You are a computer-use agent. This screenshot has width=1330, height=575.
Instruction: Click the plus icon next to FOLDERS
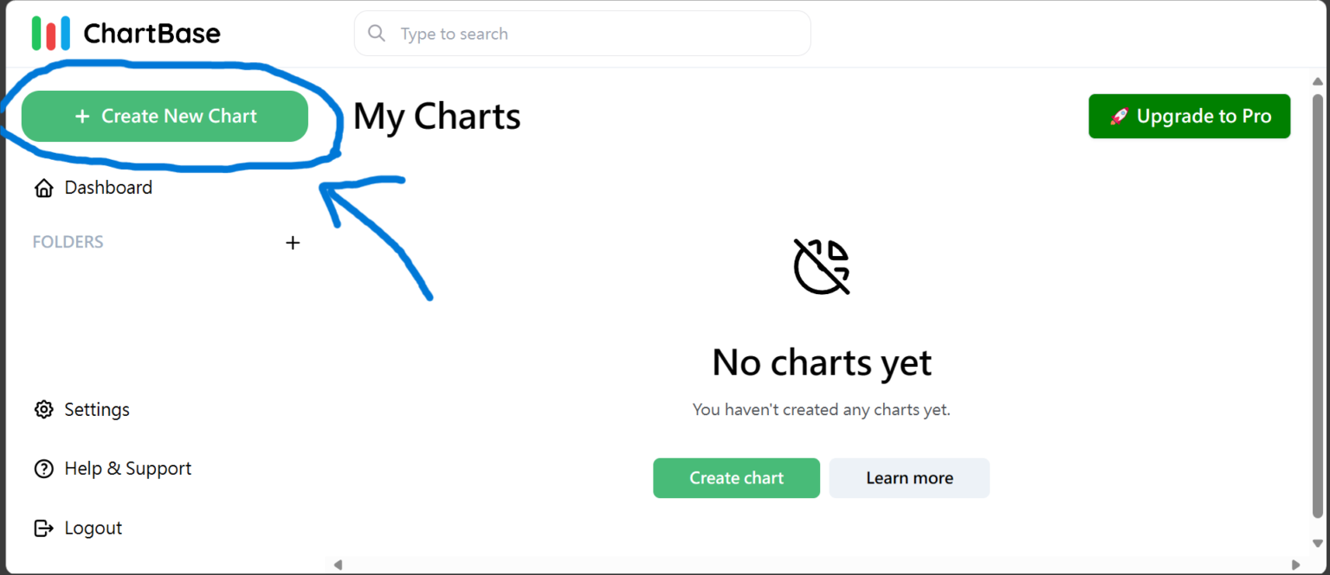[x=293, y=243]
